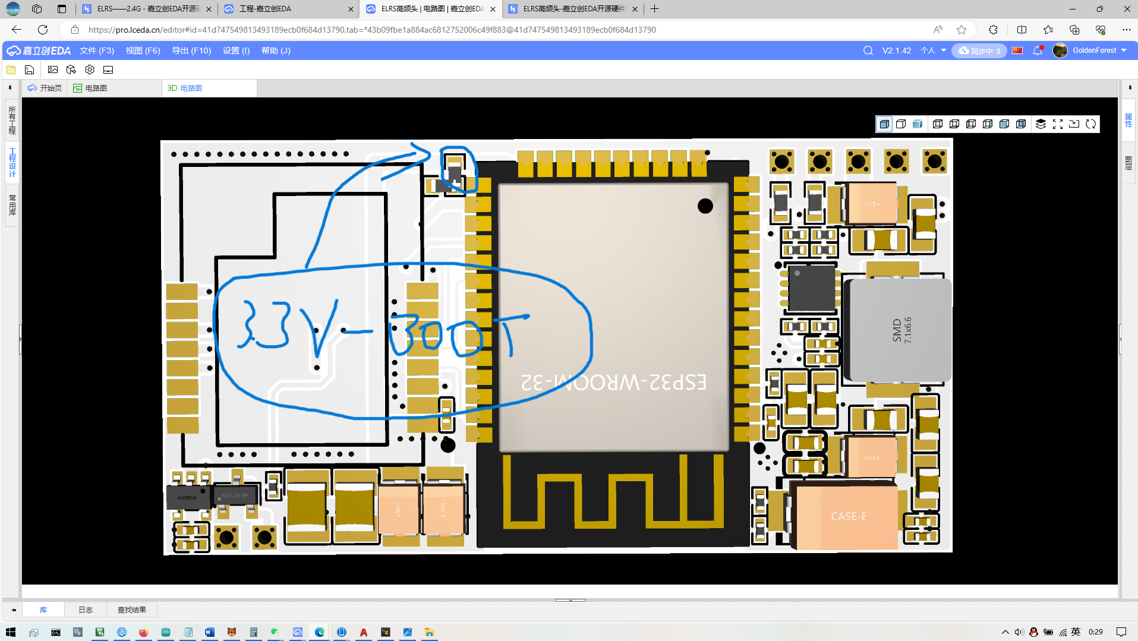Open the notification bell

[1038, 50]
